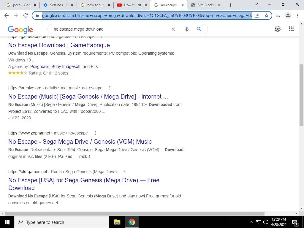Close the Settings tab
The height and width of the screenshot is (228, 304).
click(x=72, y=5)
